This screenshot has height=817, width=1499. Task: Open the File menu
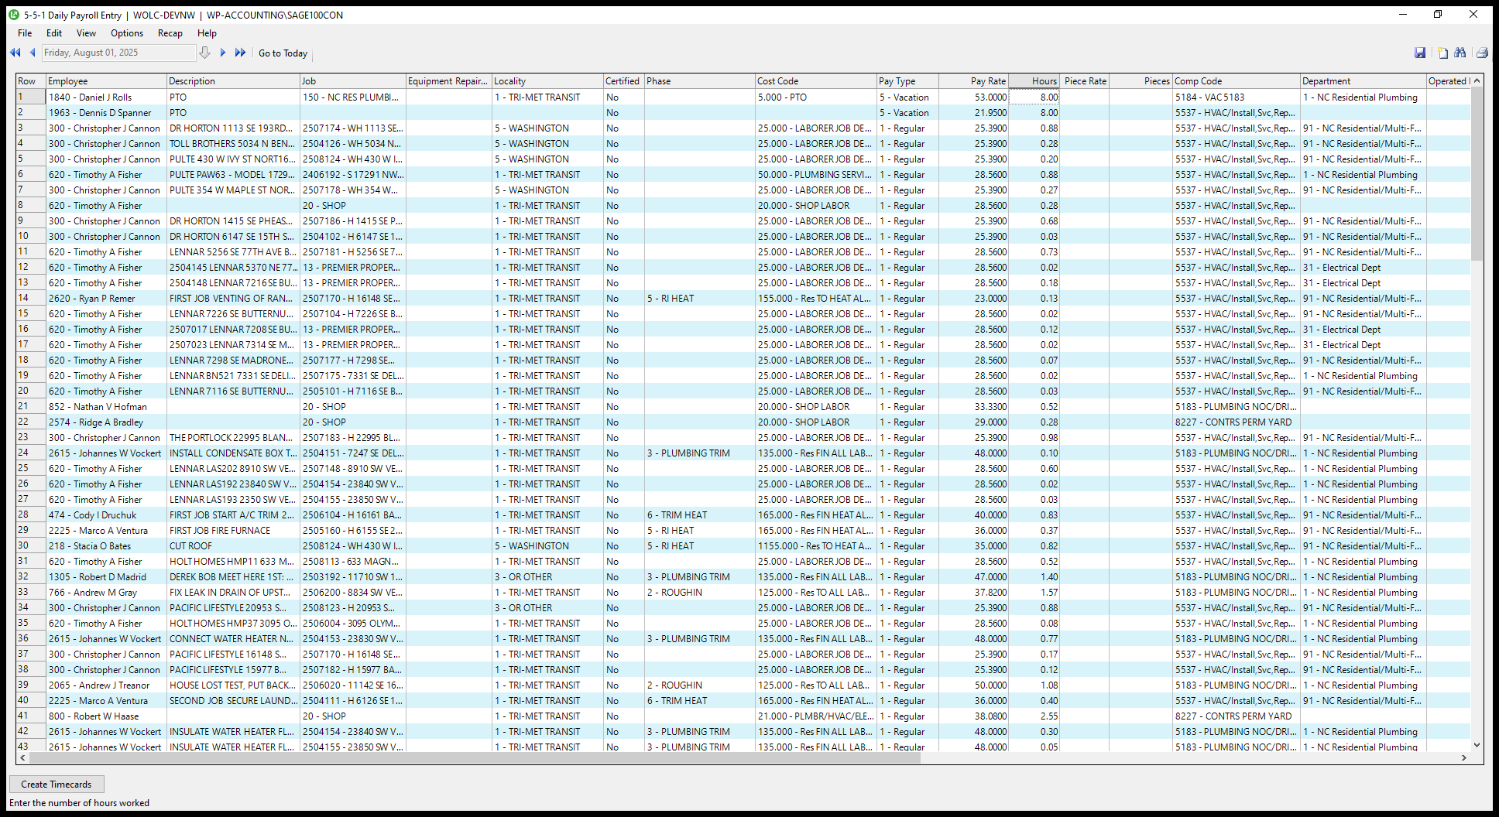click(25, 33)
